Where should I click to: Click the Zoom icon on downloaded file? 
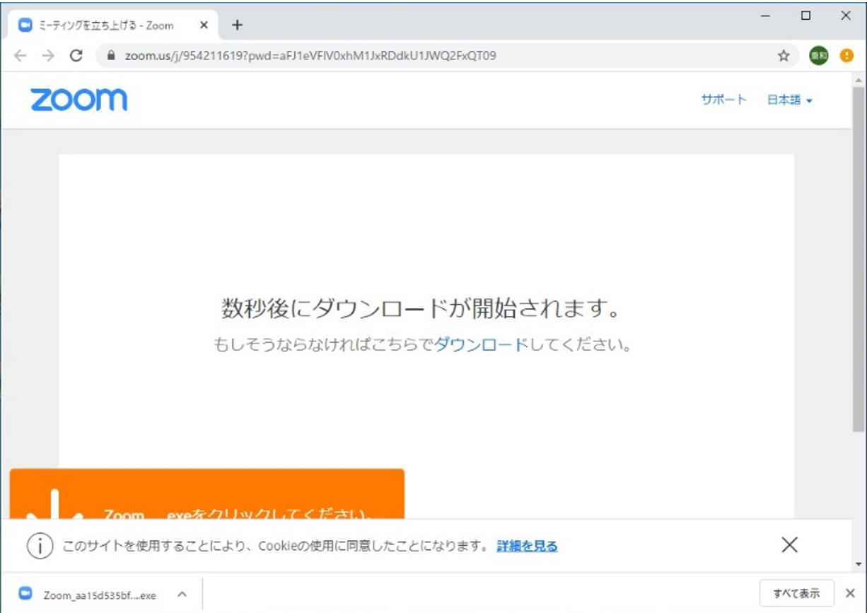pyautogui.click(x=25, y=594)
